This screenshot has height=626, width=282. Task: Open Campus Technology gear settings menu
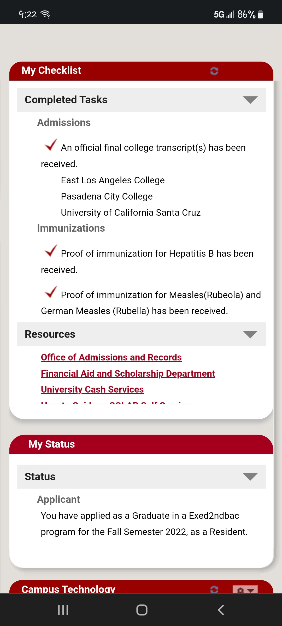point(245,589)
